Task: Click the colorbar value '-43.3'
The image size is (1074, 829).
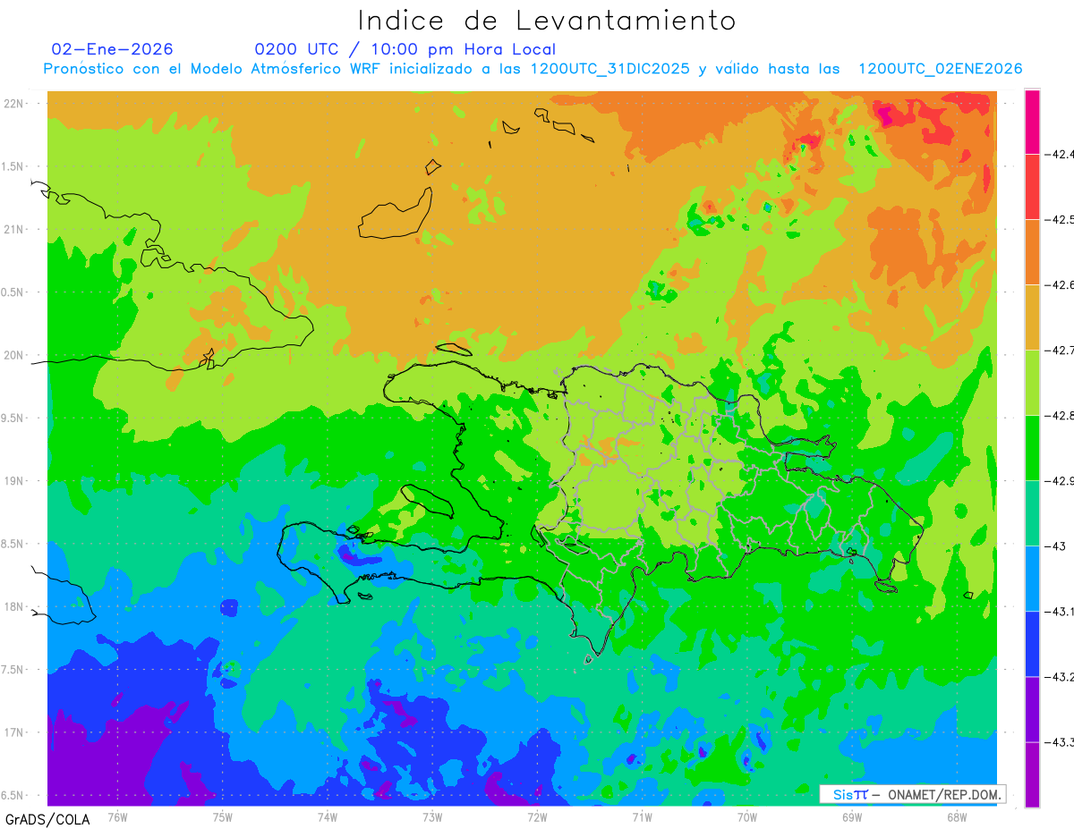Action: pos(1060,742)
